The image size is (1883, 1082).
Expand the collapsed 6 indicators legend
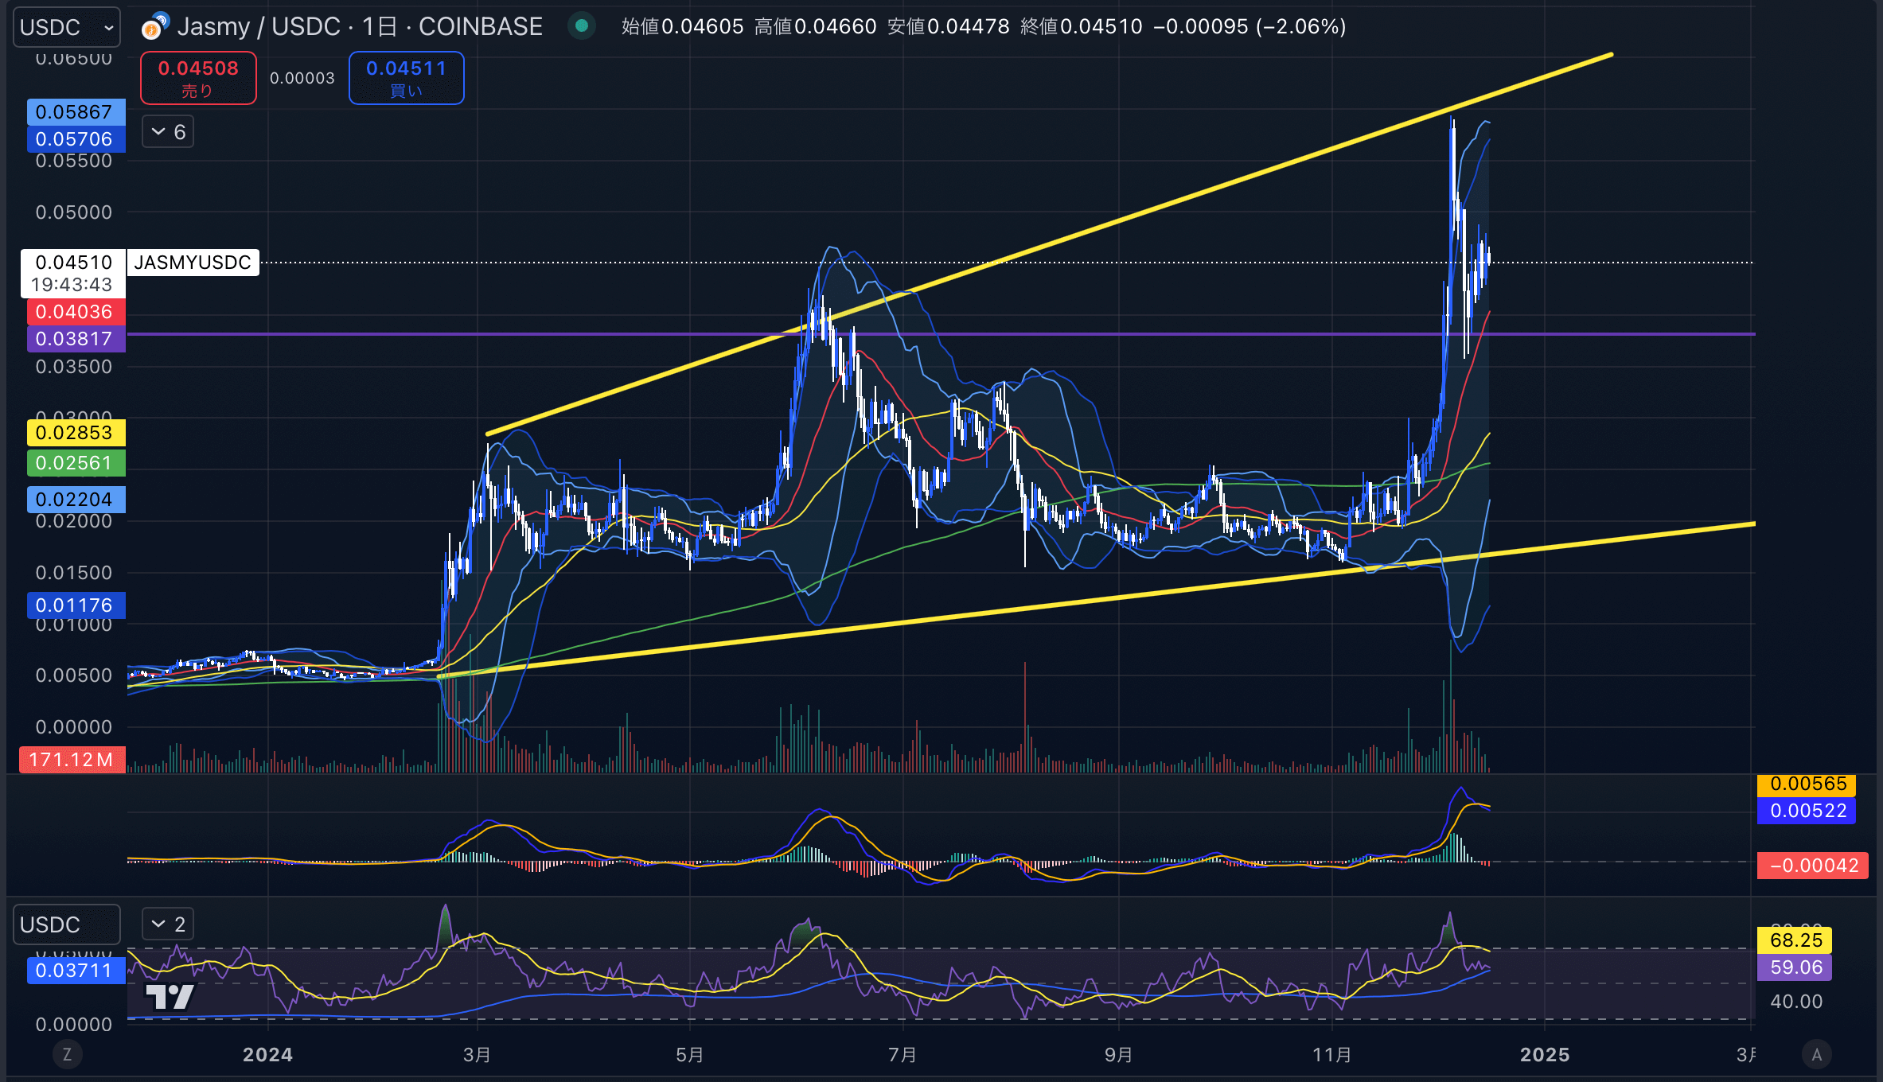click(168, 132)
